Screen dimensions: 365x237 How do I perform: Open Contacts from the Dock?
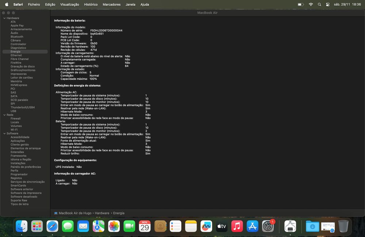click(160, 226)
